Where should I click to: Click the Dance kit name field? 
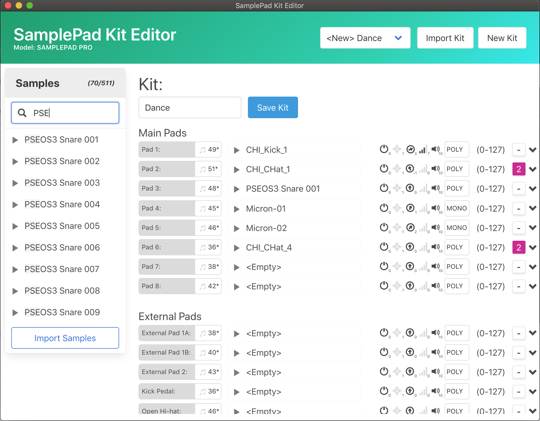[190, 107]
